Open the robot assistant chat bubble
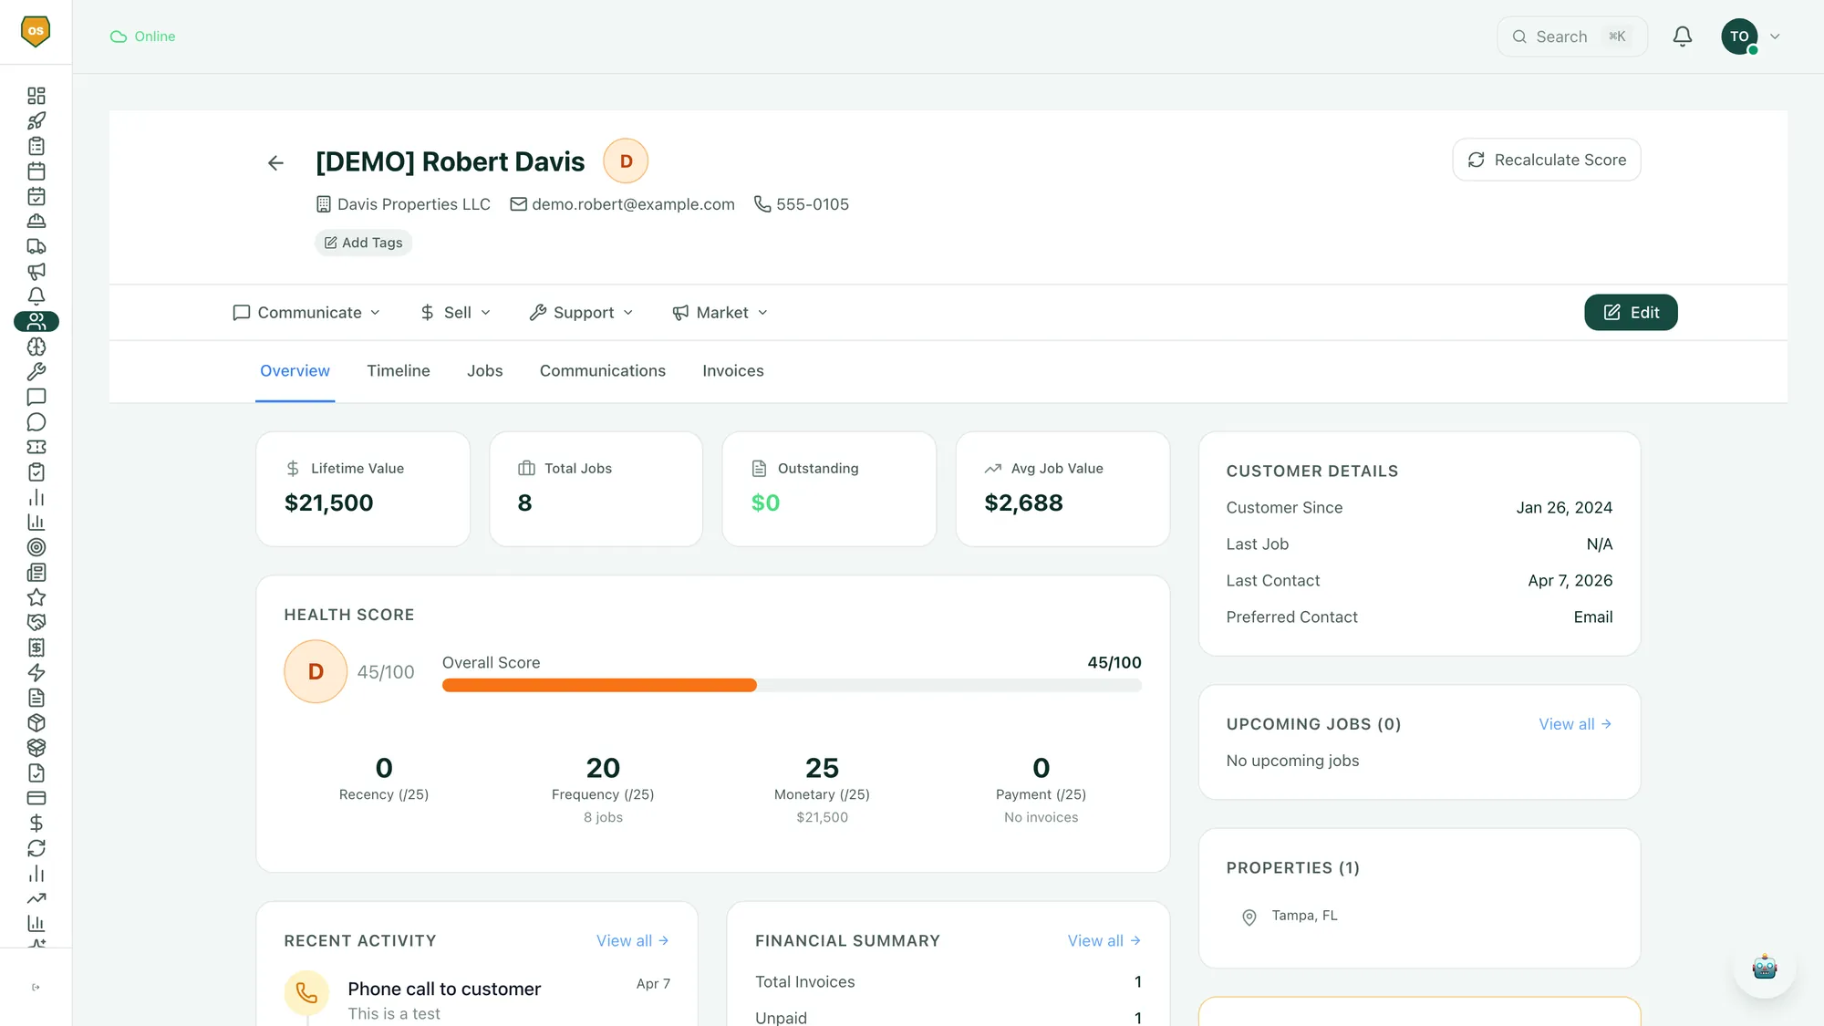Screen dimensions: 1824x1026 tap(1764, 967)
